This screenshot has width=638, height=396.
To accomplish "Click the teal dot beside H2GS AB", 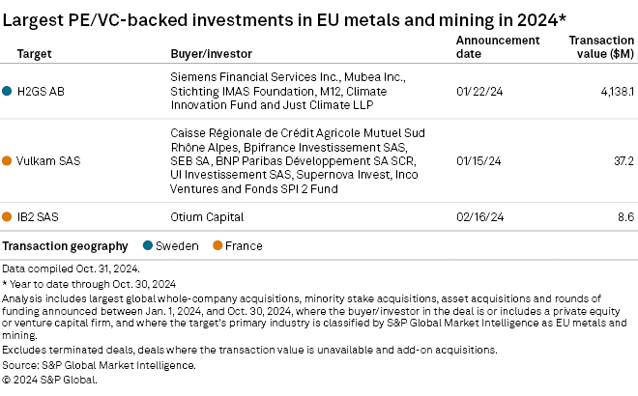I will [8, 92].
